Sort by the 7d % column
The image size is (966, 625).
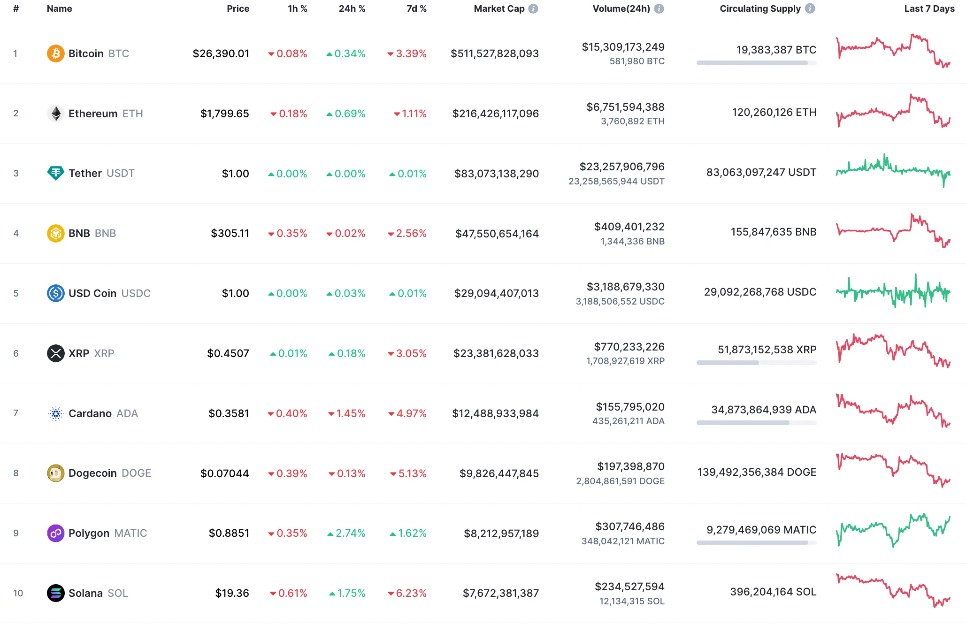[x=416, y=8]
